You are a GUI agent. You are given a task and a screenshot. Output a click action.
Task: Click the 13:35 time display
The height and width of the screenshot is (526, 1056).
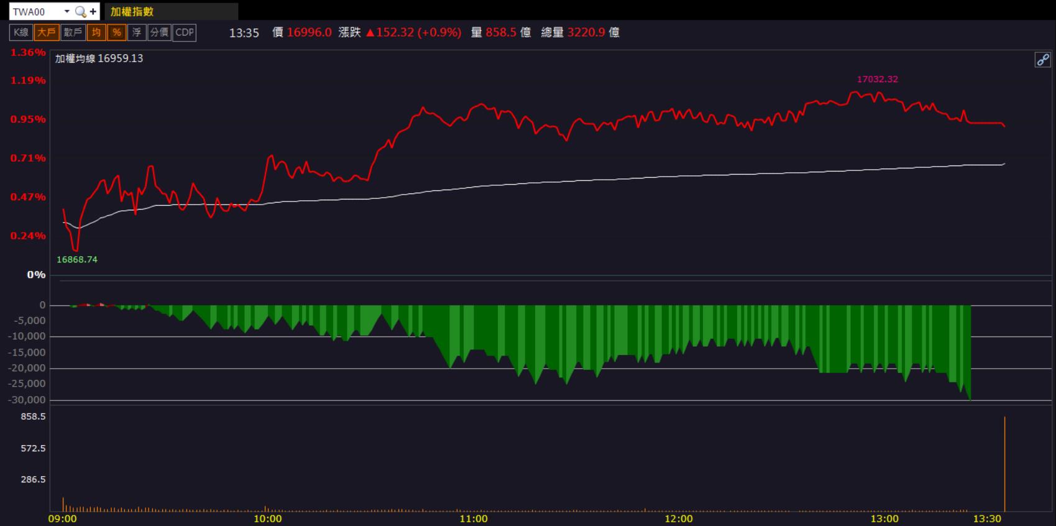click(x=244, y=33)
